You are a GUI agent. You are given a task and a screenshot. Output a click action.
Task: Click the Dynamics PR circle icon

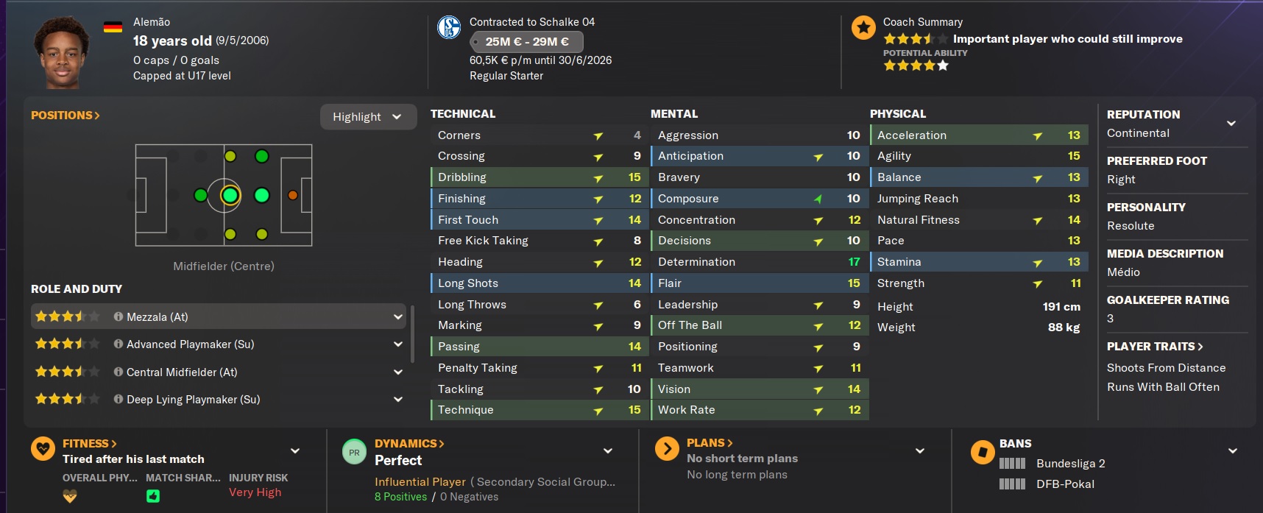(354, 452)
